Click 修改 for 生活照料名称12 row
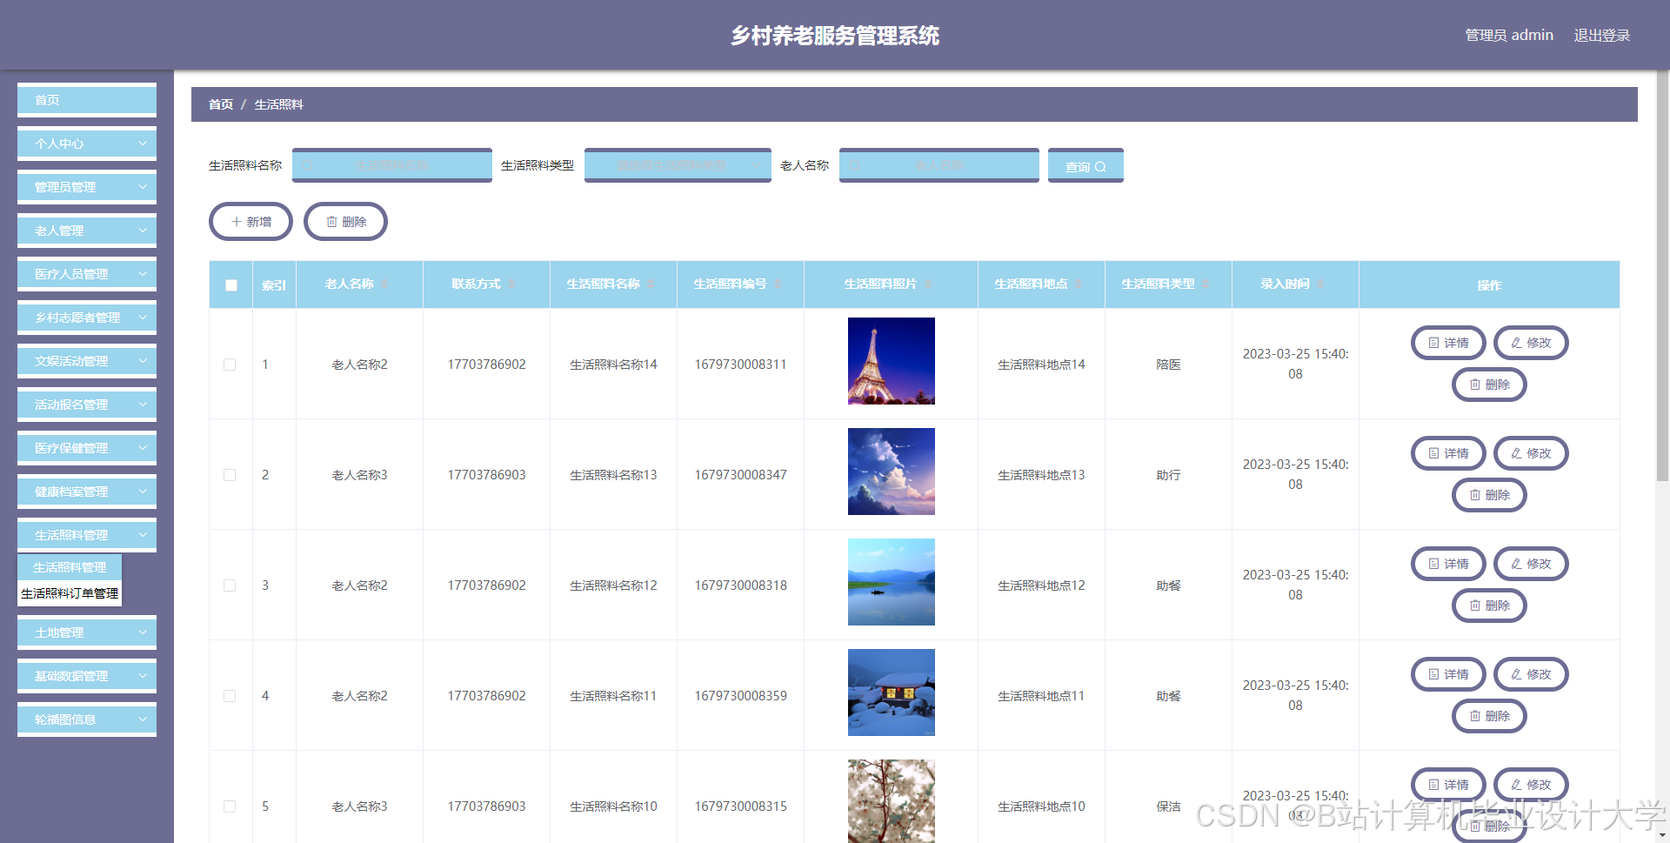This screenshot has height=843, width=1670. pos(1531,564)
